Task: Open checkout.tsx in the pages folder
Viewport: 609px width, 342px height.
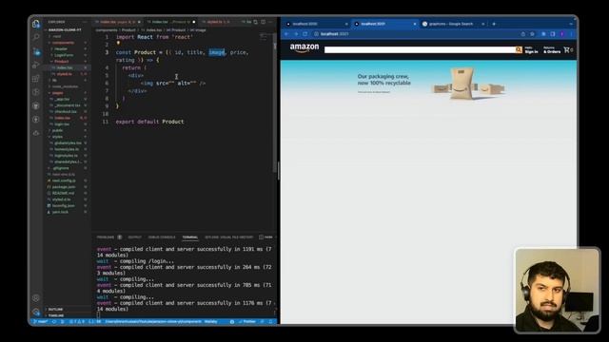Action: click(x=66, y=112)
